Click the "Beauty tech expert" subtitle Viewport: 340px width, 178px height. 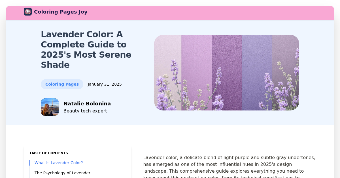85,111
